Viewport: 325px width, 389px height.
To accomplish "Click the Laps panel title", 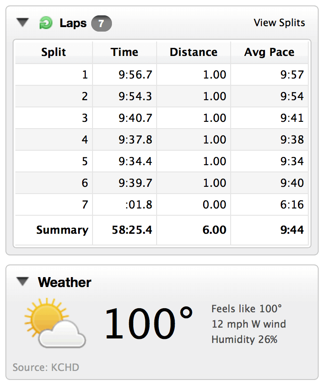I will (73, 23).
